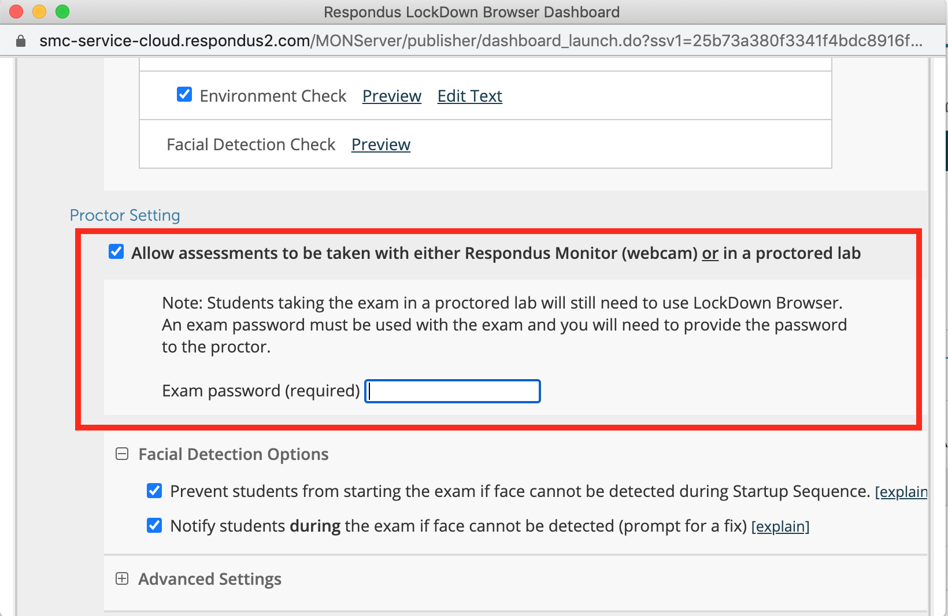This screenshot has height=616, width=948.
Task: Click the lock icon in the address bar
Action: pos(21,41)
